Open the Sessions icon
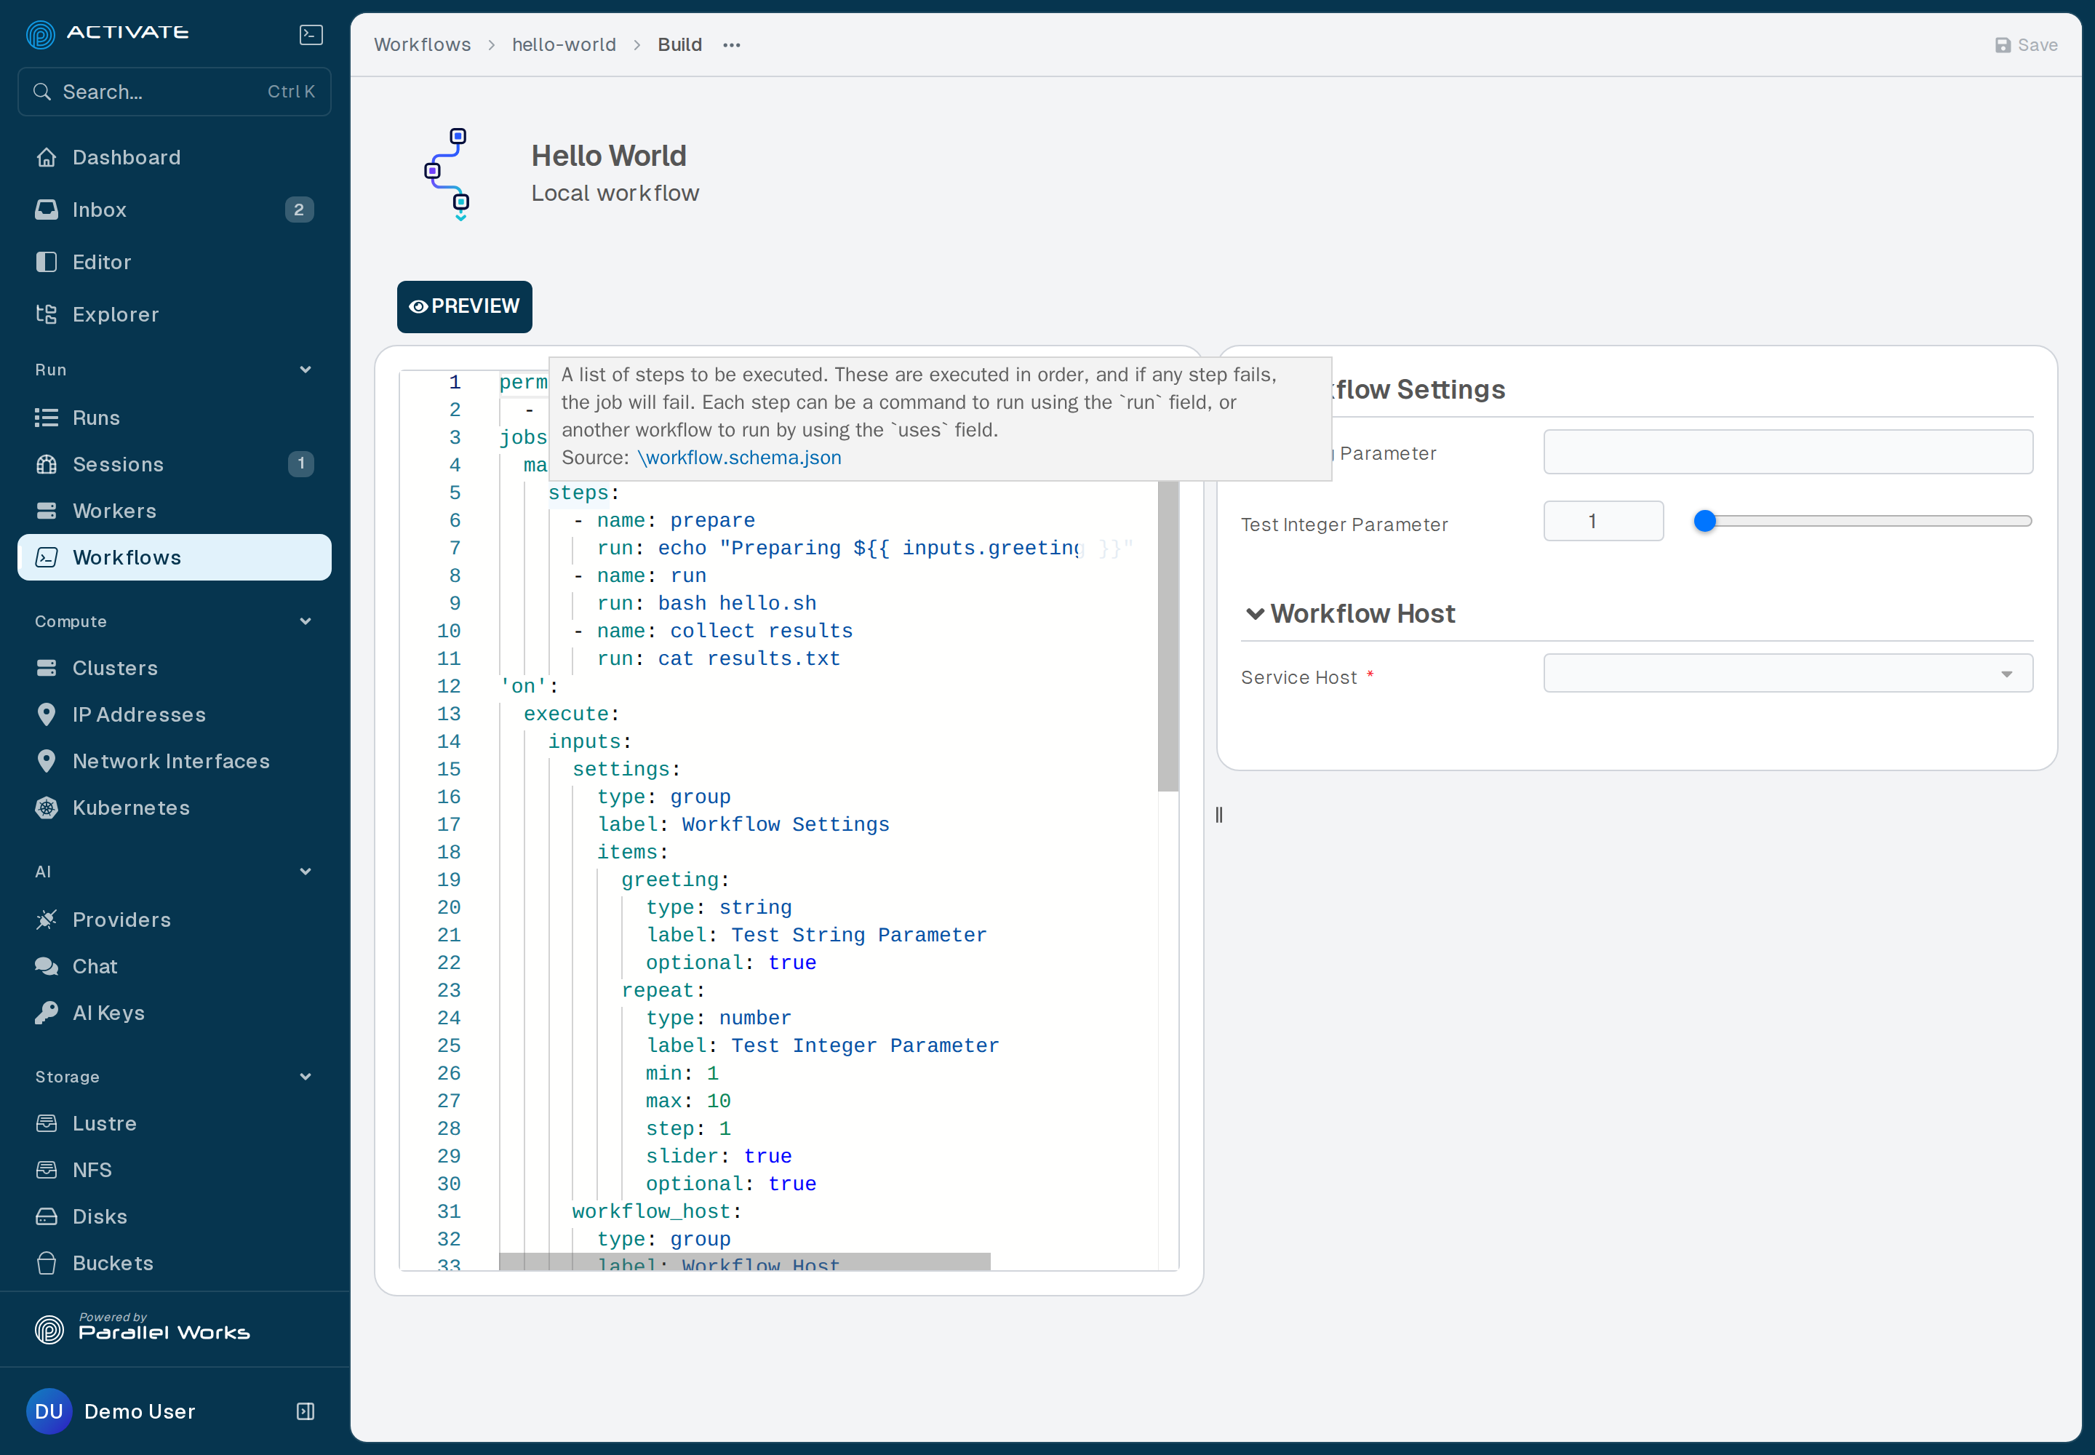This screenshot has width=2095, height=1455. [47, 464]
